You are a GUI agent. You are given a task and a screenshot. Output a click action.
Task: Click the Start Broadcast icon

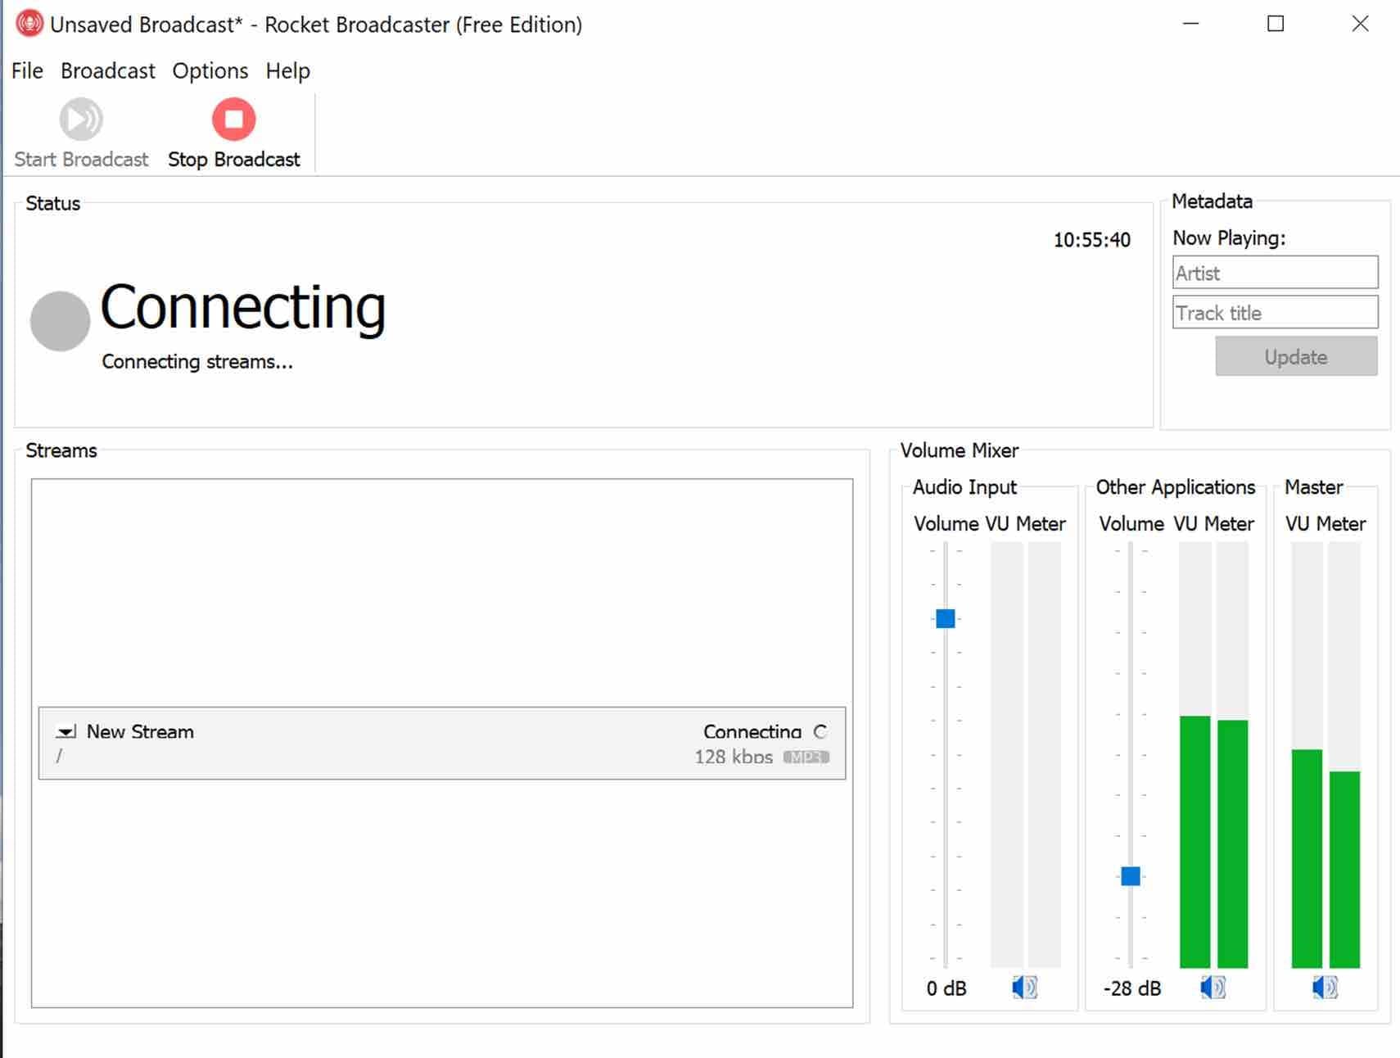click(x=80, y=118)
